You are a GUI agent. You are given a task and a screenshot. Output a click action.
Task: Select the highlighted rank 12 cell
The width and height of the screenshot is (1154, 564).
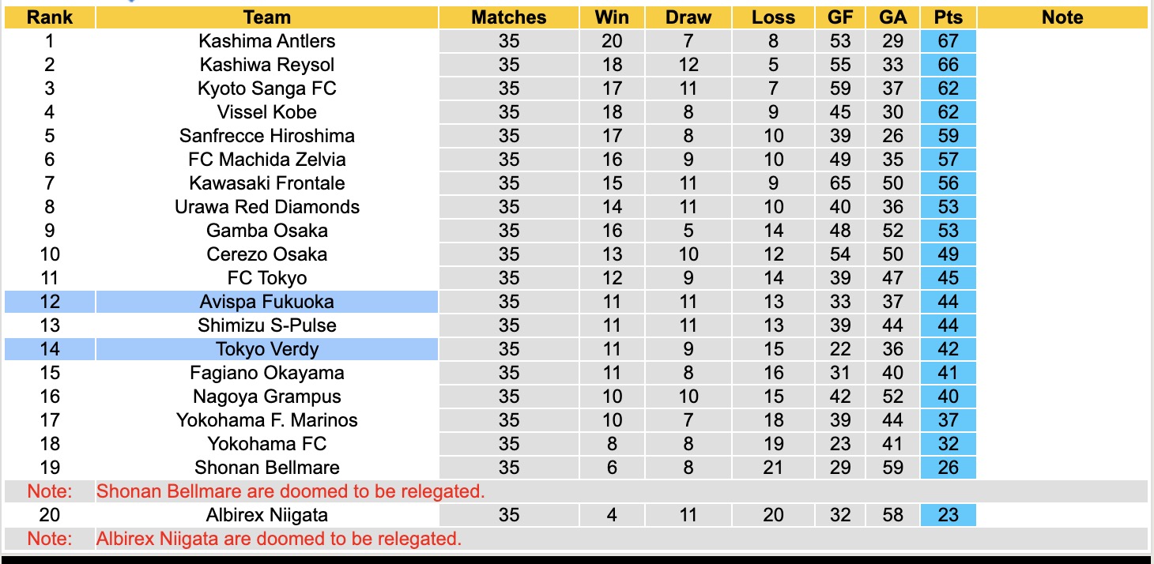[49, 302]
